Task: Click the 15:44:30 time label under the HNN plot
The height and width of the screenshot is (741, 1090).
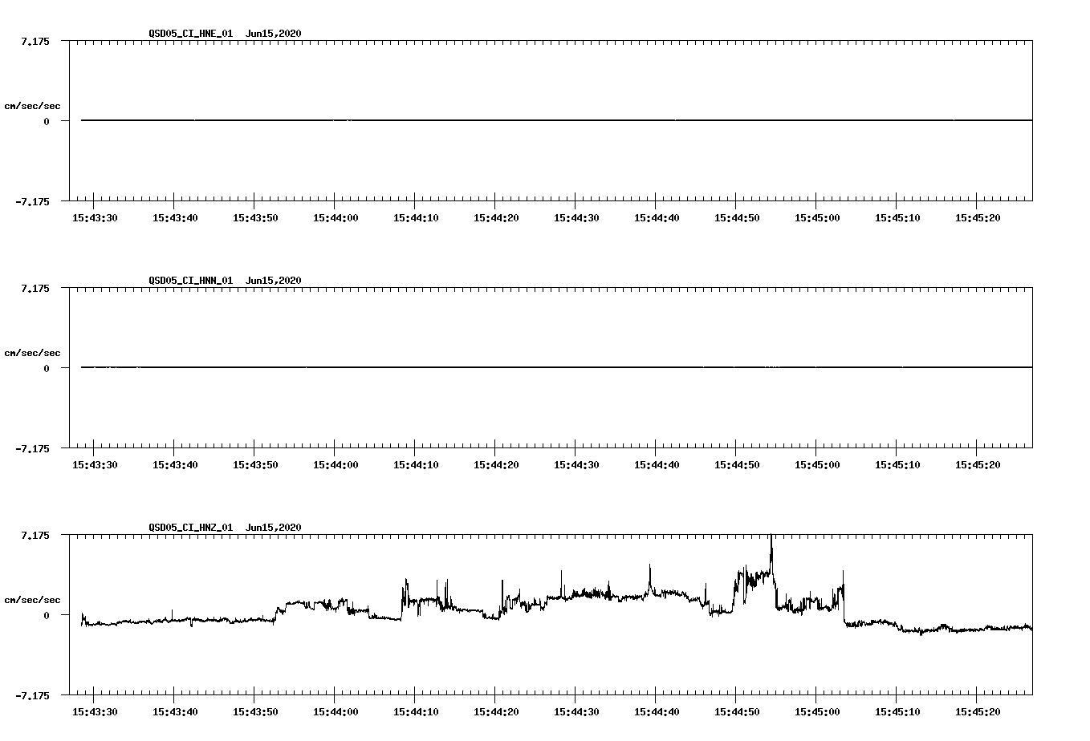Action: point(576,464)
